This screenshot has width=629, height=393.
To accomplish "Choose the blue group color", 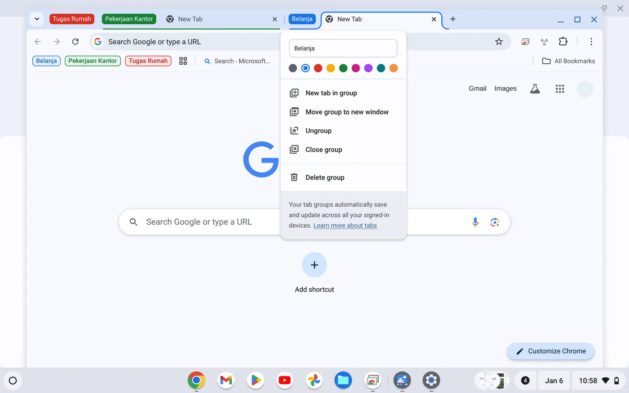I will click(x=306, y=68).
